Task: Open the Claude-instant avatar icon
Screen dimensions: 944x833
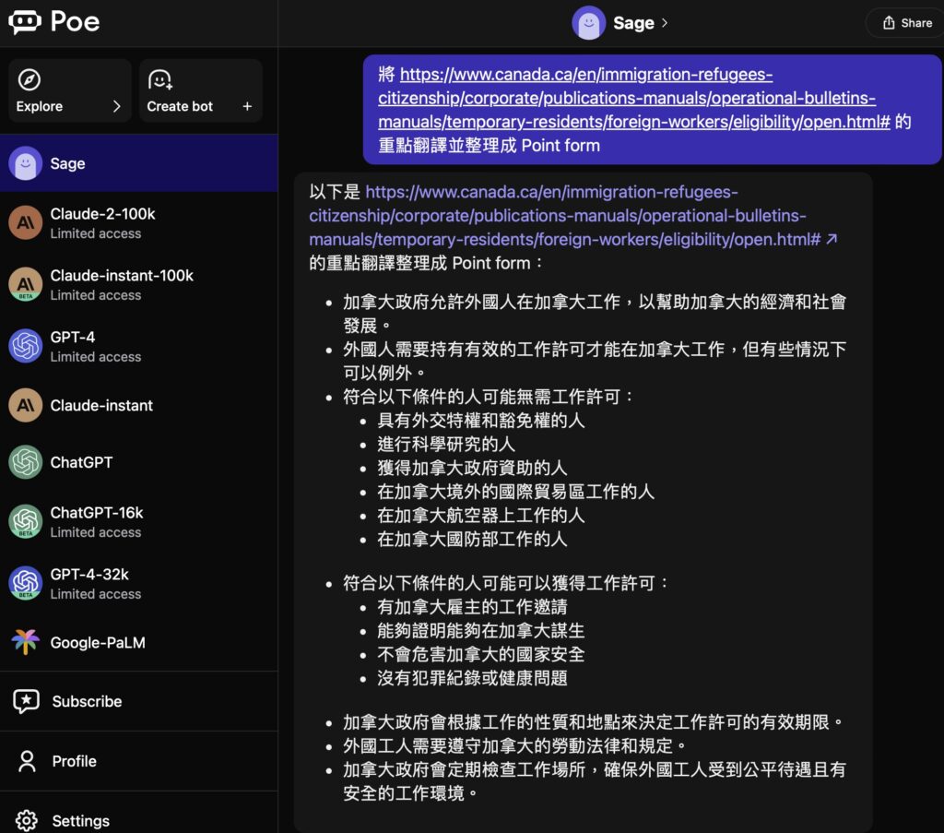Action: point(25,405)
